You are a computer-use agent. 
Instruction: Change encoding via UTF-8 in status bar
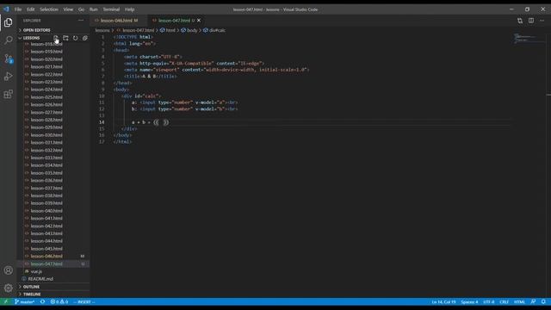tap(489, 301)
